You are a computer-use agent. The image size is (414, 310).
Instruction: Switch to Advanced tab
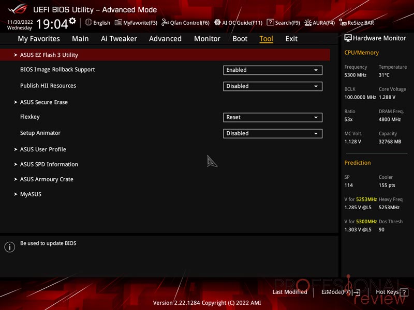[165, 39]
